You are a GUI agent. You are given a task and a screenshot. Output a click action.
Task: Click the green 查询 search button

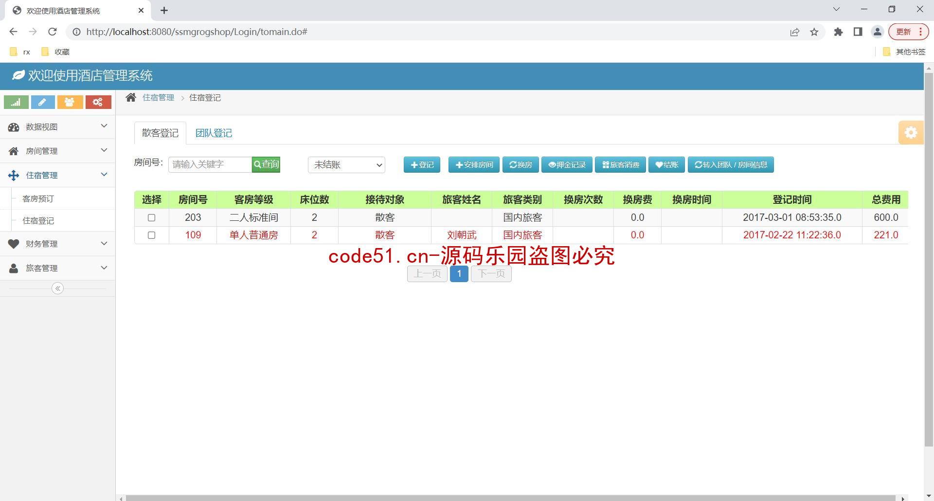click(266, 164)
